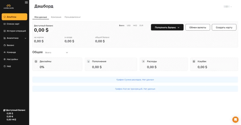Click the Деклайны card icon
Image resolution: width=241 pixels, height=125 pixels.
[36, 62]
